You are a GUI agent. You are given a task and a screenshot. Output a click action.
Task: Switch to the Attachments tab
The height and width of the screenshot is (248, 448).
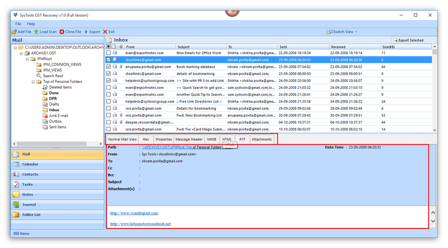pyautogui.click(x=262, y=139)
